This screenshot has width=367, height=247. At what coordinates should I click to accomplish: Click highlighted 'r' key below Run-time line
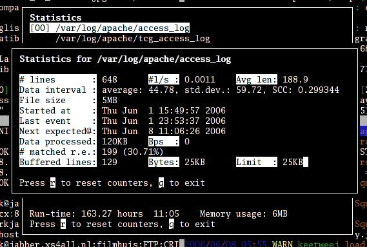[x=63, y=224]
